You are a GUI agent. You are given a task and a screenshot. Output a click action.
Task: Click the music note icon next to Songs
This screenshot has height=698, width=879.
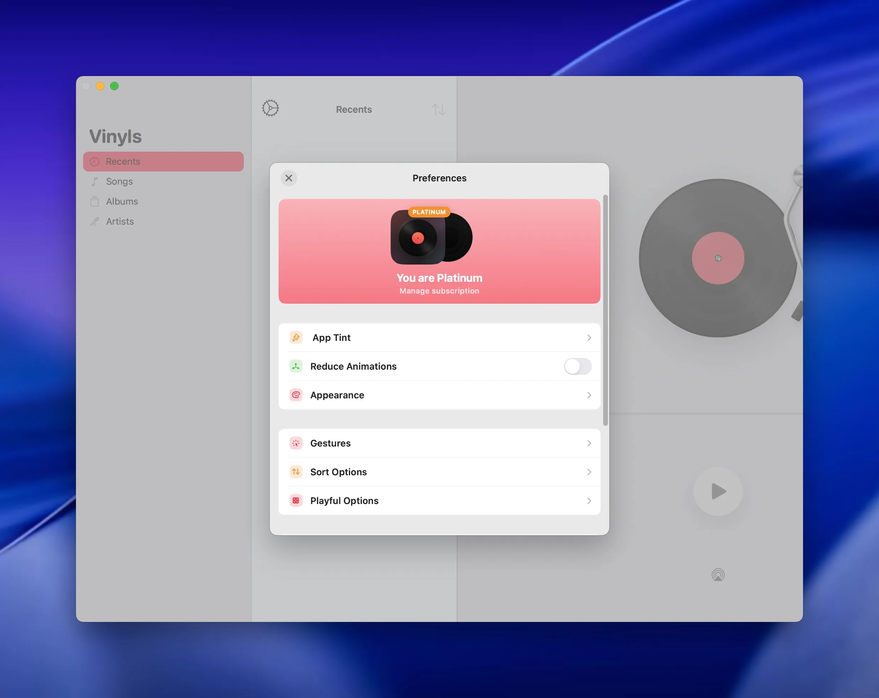point(94,182)
